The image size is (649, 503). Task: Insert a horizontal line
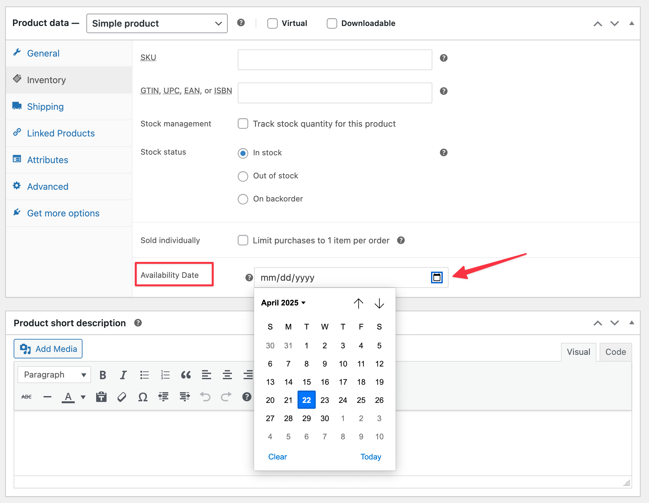click(47, 397)
